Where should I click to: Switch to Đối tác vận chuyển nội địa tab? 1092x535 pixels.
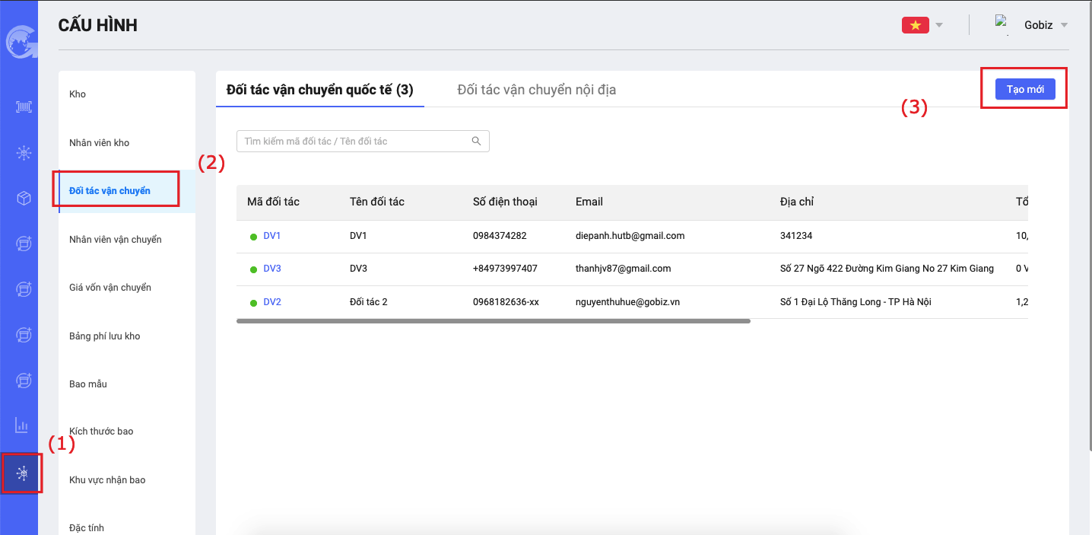[536, 90]
